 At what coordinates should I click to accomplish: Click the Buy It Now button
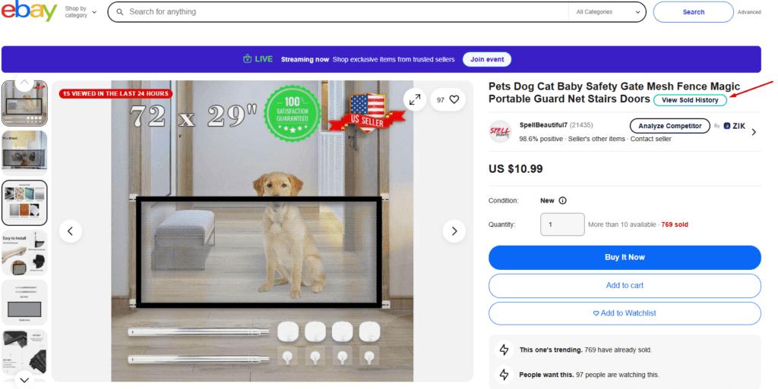click(625, 257)
